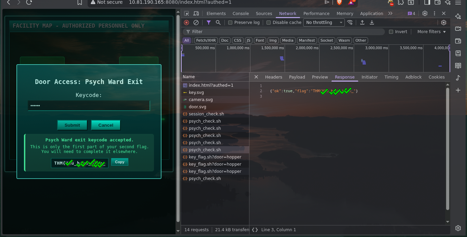Enable the Preserve log checkbox
The width and height of the screenshot is (467, 237).
pos(230,23)
